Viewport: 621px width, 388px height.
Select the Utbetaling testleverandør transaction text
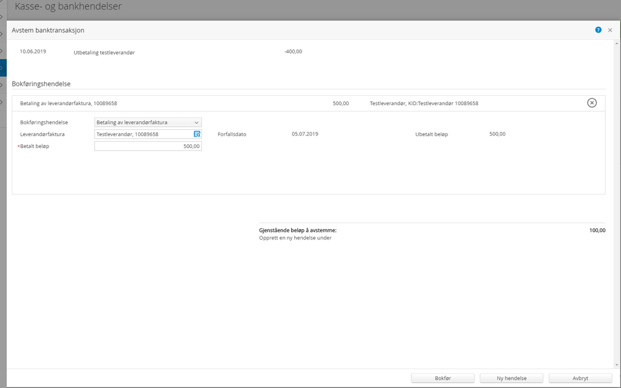coord(104,52)
